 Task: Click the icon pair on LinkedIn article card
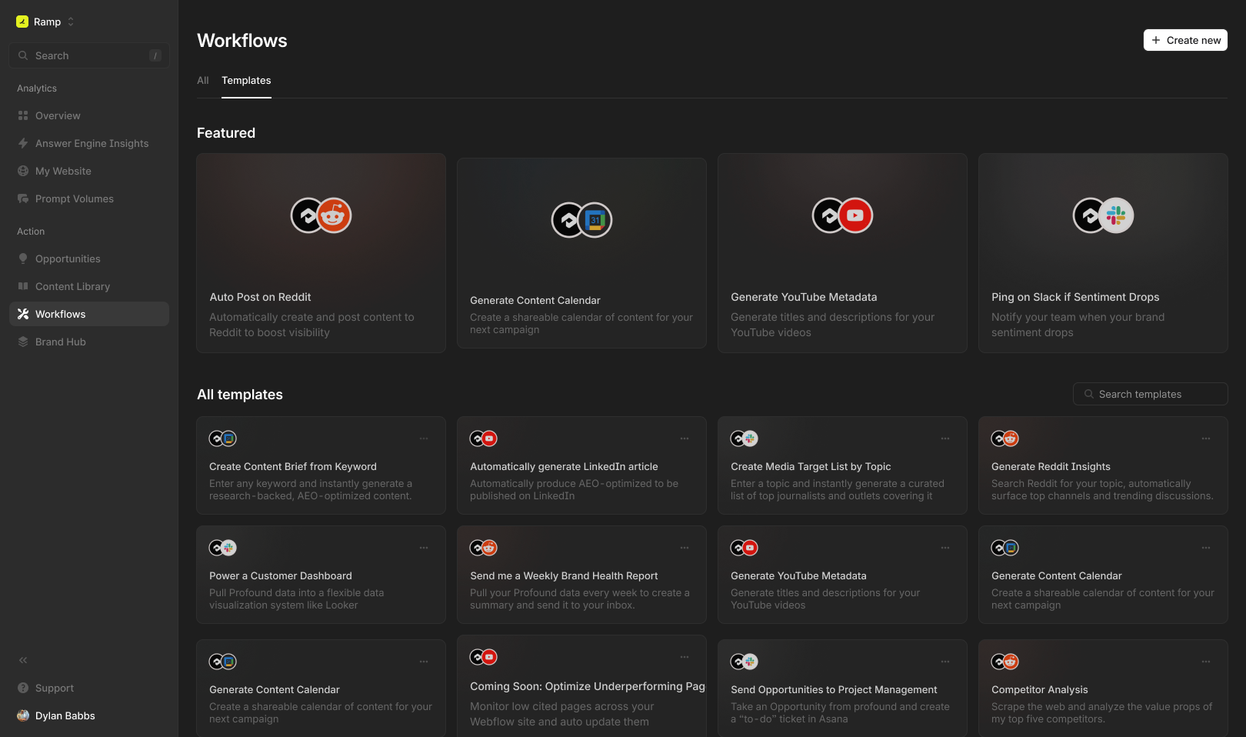coord(483,439)
